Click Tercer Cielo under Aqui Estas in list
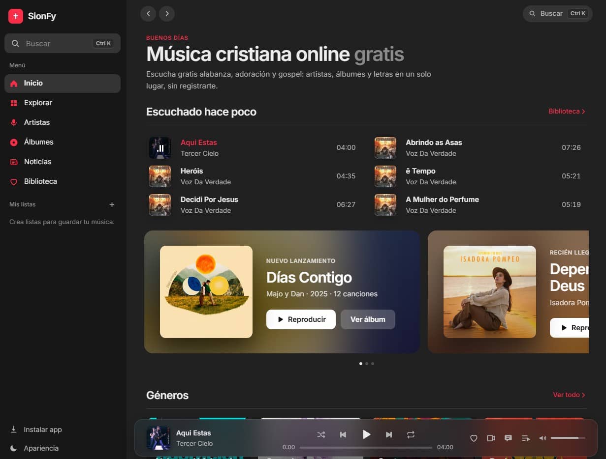This screenshot has width=606, height=459. (199, 154)
